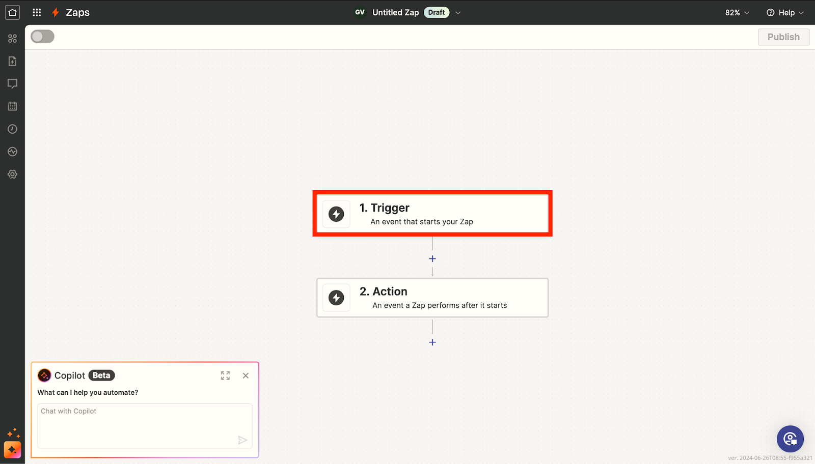
Task: Click the Zaps label in header
Action: pos(77,12)
